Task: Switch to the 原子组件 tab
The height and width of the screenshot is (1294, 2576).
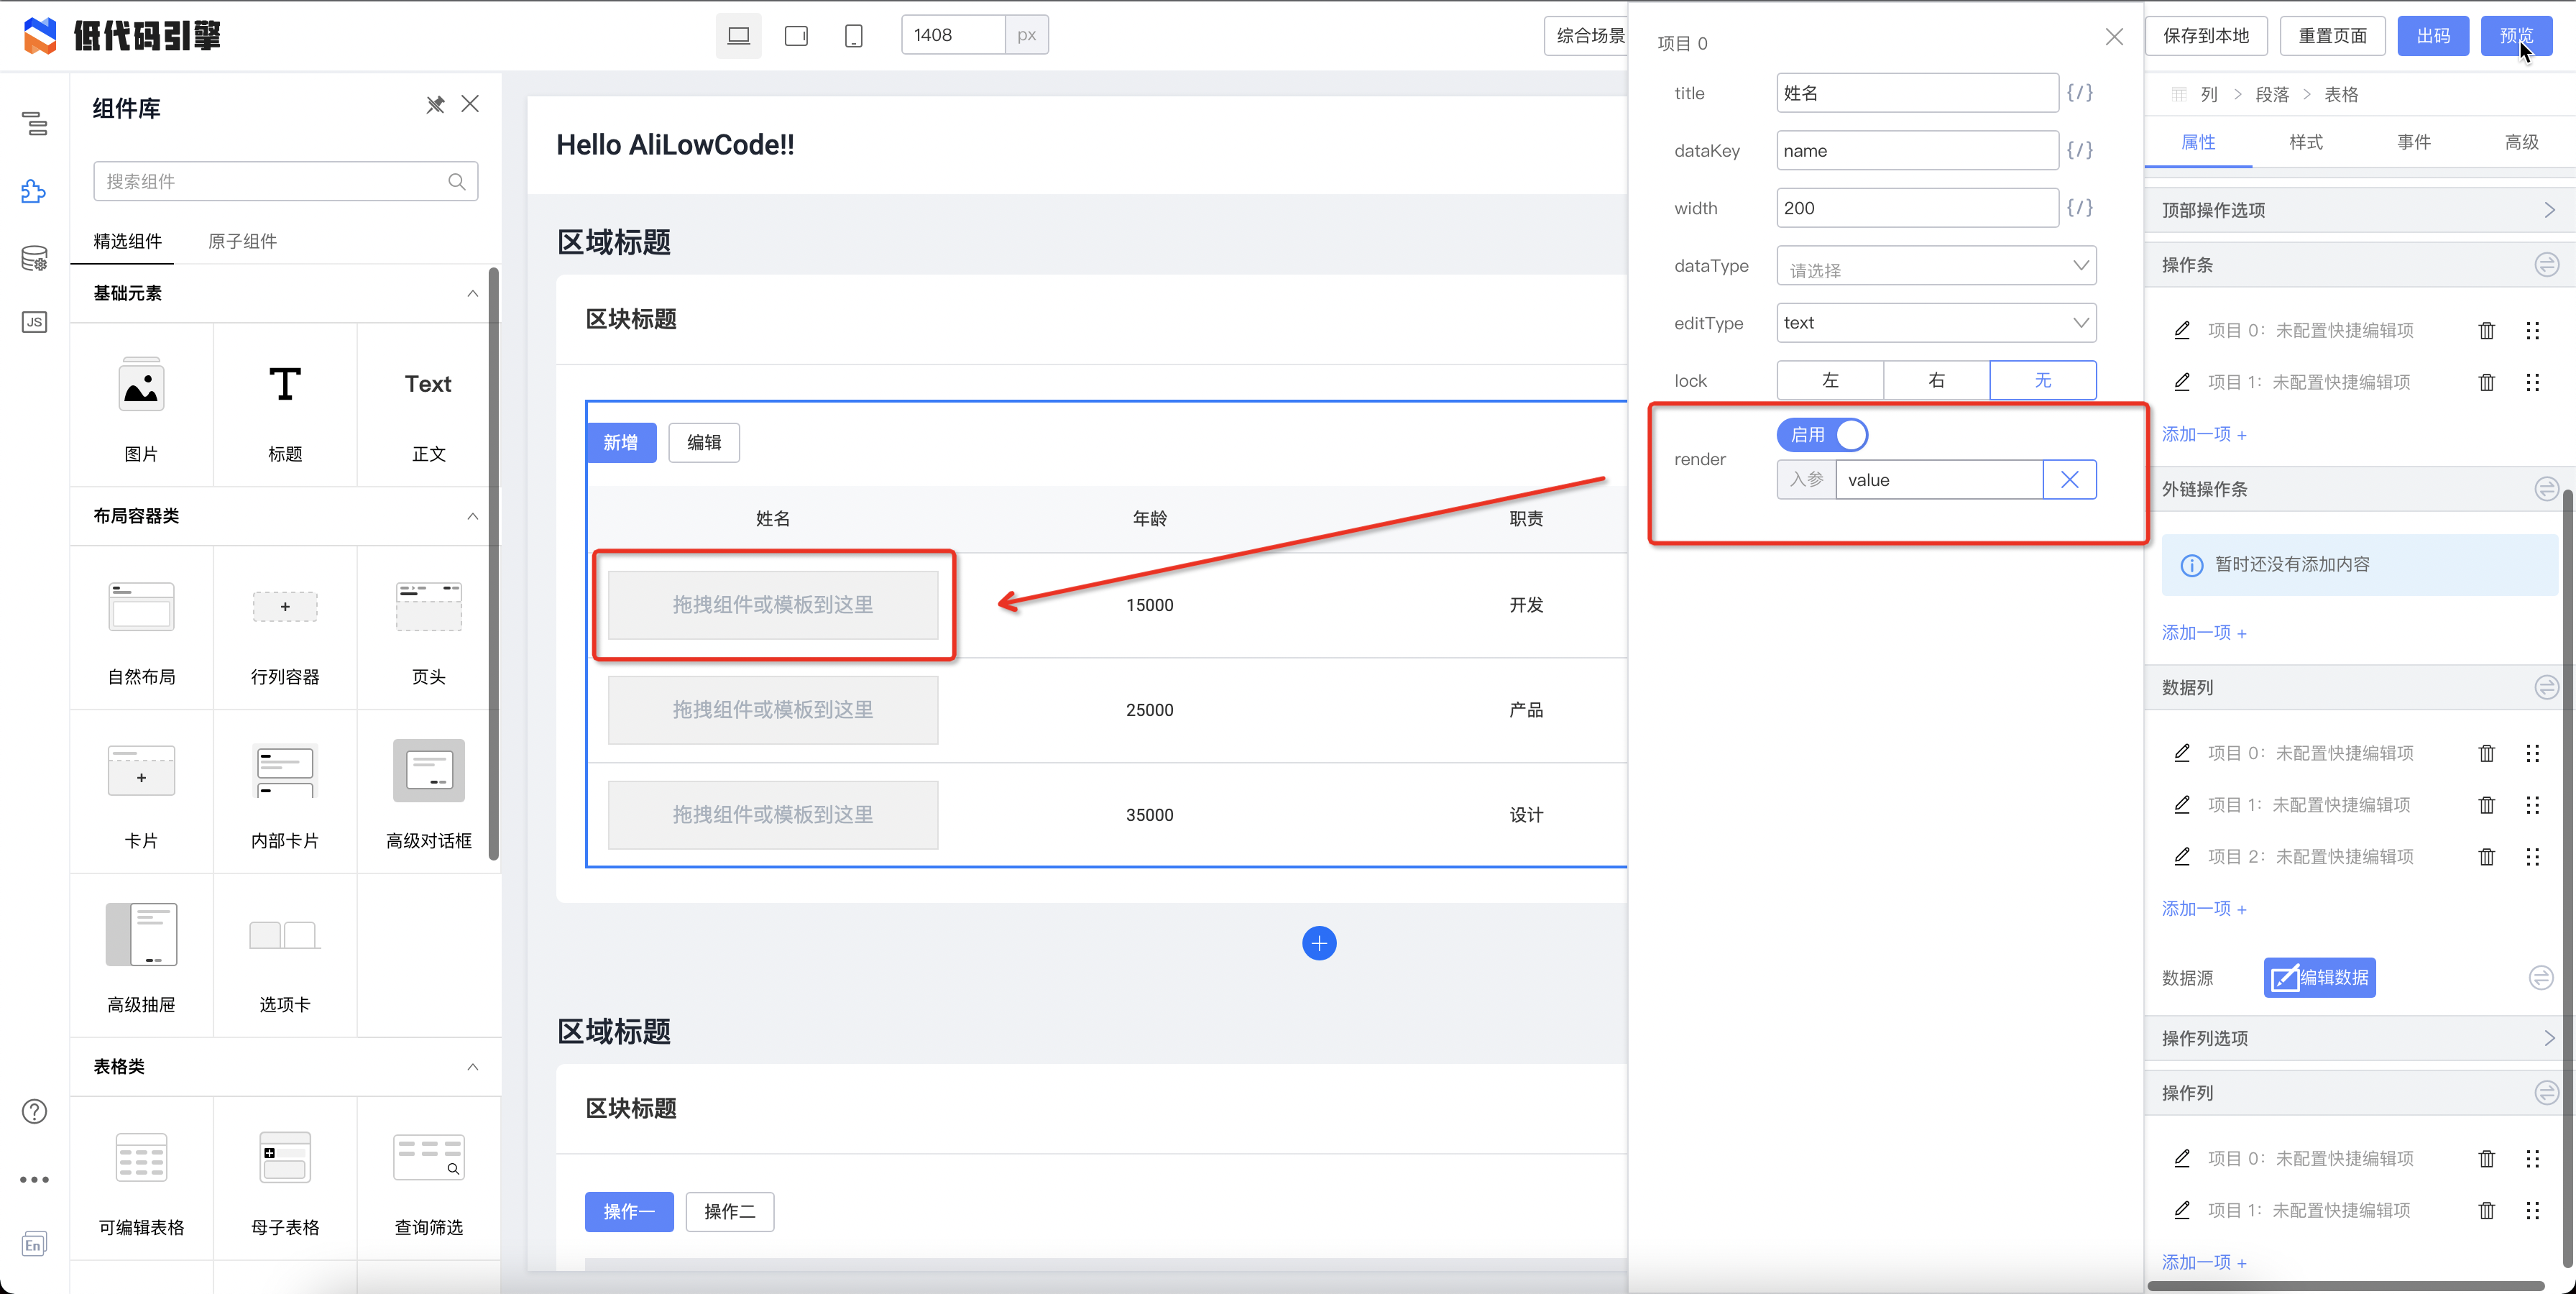Action: pos(241,241)
